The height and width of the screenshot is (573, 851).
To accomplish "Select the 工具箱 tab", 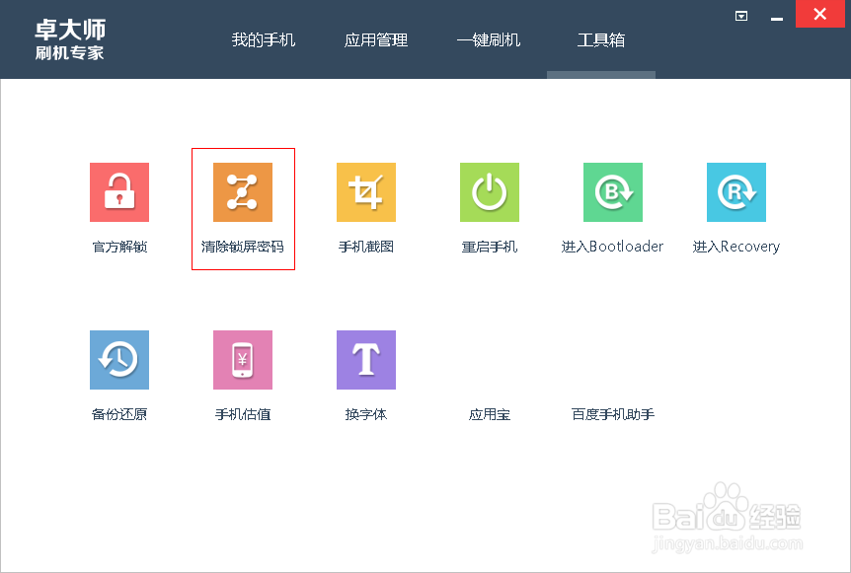I will click(600, 41).
